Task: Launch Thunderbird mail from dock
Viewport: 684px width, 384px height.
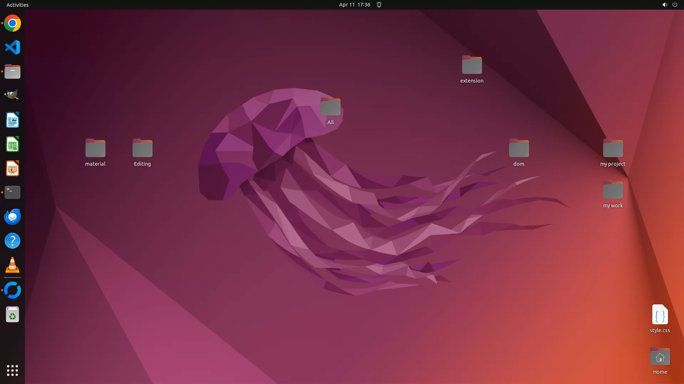Action: (12, 217)
